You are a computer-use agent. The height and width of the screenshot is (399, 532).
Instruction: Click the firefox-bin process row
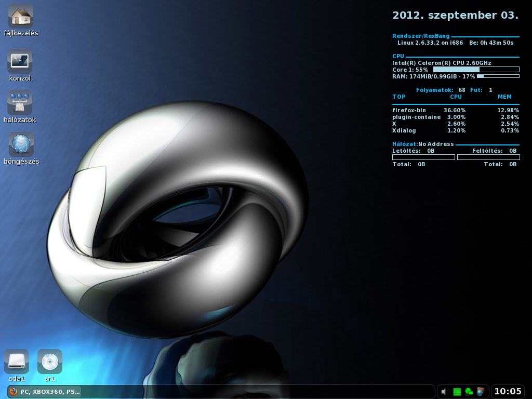(x=455, y=110)
